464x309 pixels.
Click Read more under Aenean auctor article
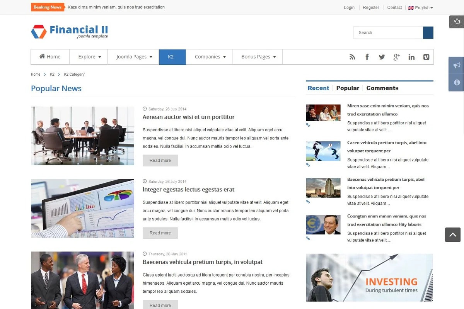click(160, 161)
